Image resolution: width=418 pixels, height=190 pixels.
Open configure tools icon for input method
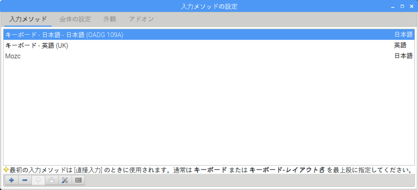coord(65,180)
